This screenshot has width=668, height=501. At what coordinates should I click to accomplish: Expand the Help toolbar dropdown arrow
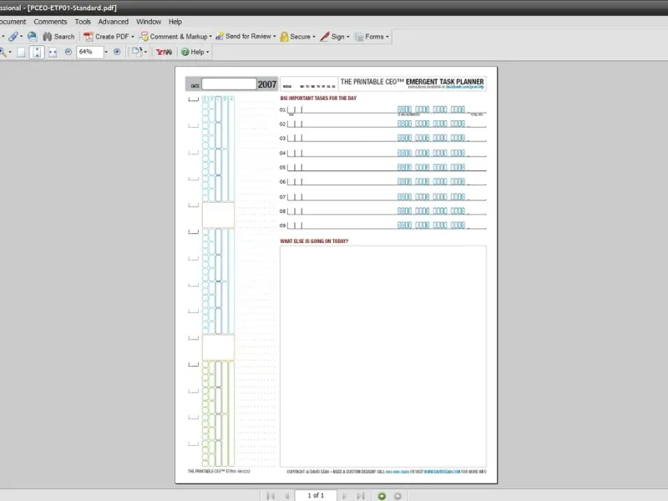point(207,52)
